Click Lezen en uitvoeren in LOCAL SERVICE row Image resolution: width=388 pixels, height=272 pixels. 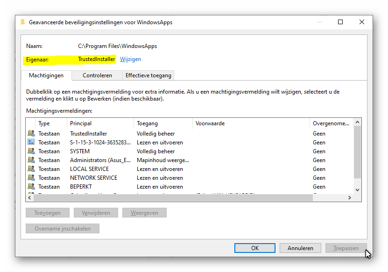click(160, 169)
